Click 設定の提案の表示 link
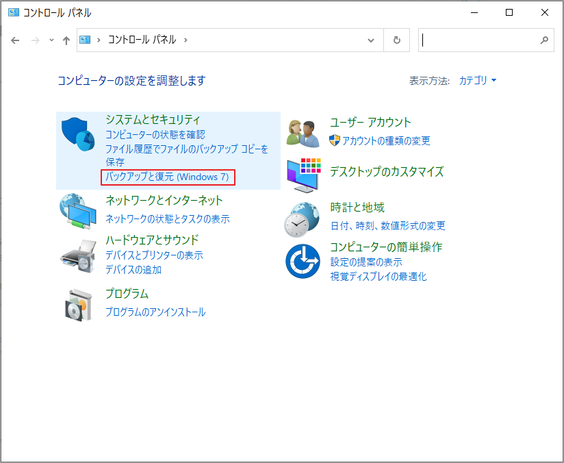This screenshot has height=463, width=564. pos(366,262)
